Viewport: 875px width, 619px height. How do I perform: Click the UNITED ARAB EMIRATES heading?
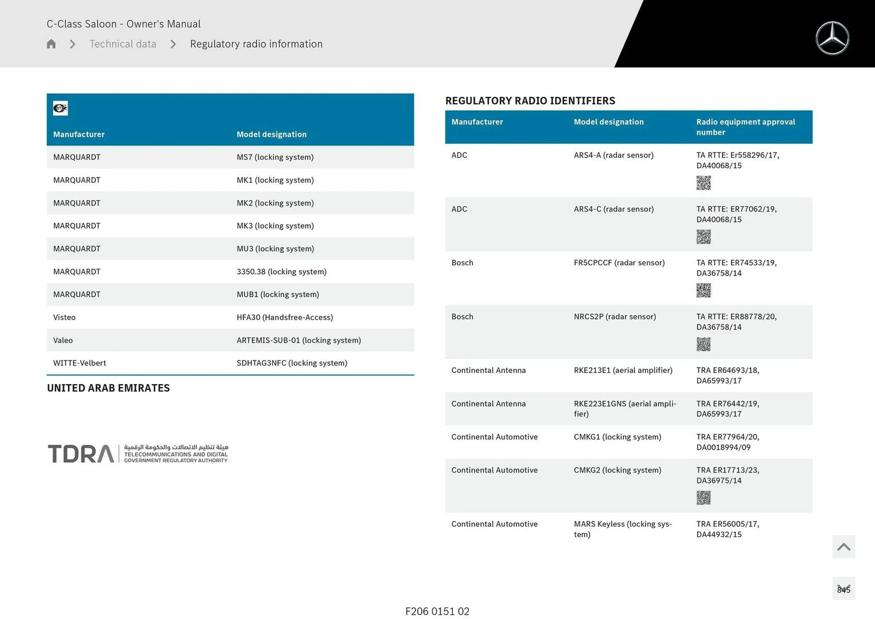point(108,388)
